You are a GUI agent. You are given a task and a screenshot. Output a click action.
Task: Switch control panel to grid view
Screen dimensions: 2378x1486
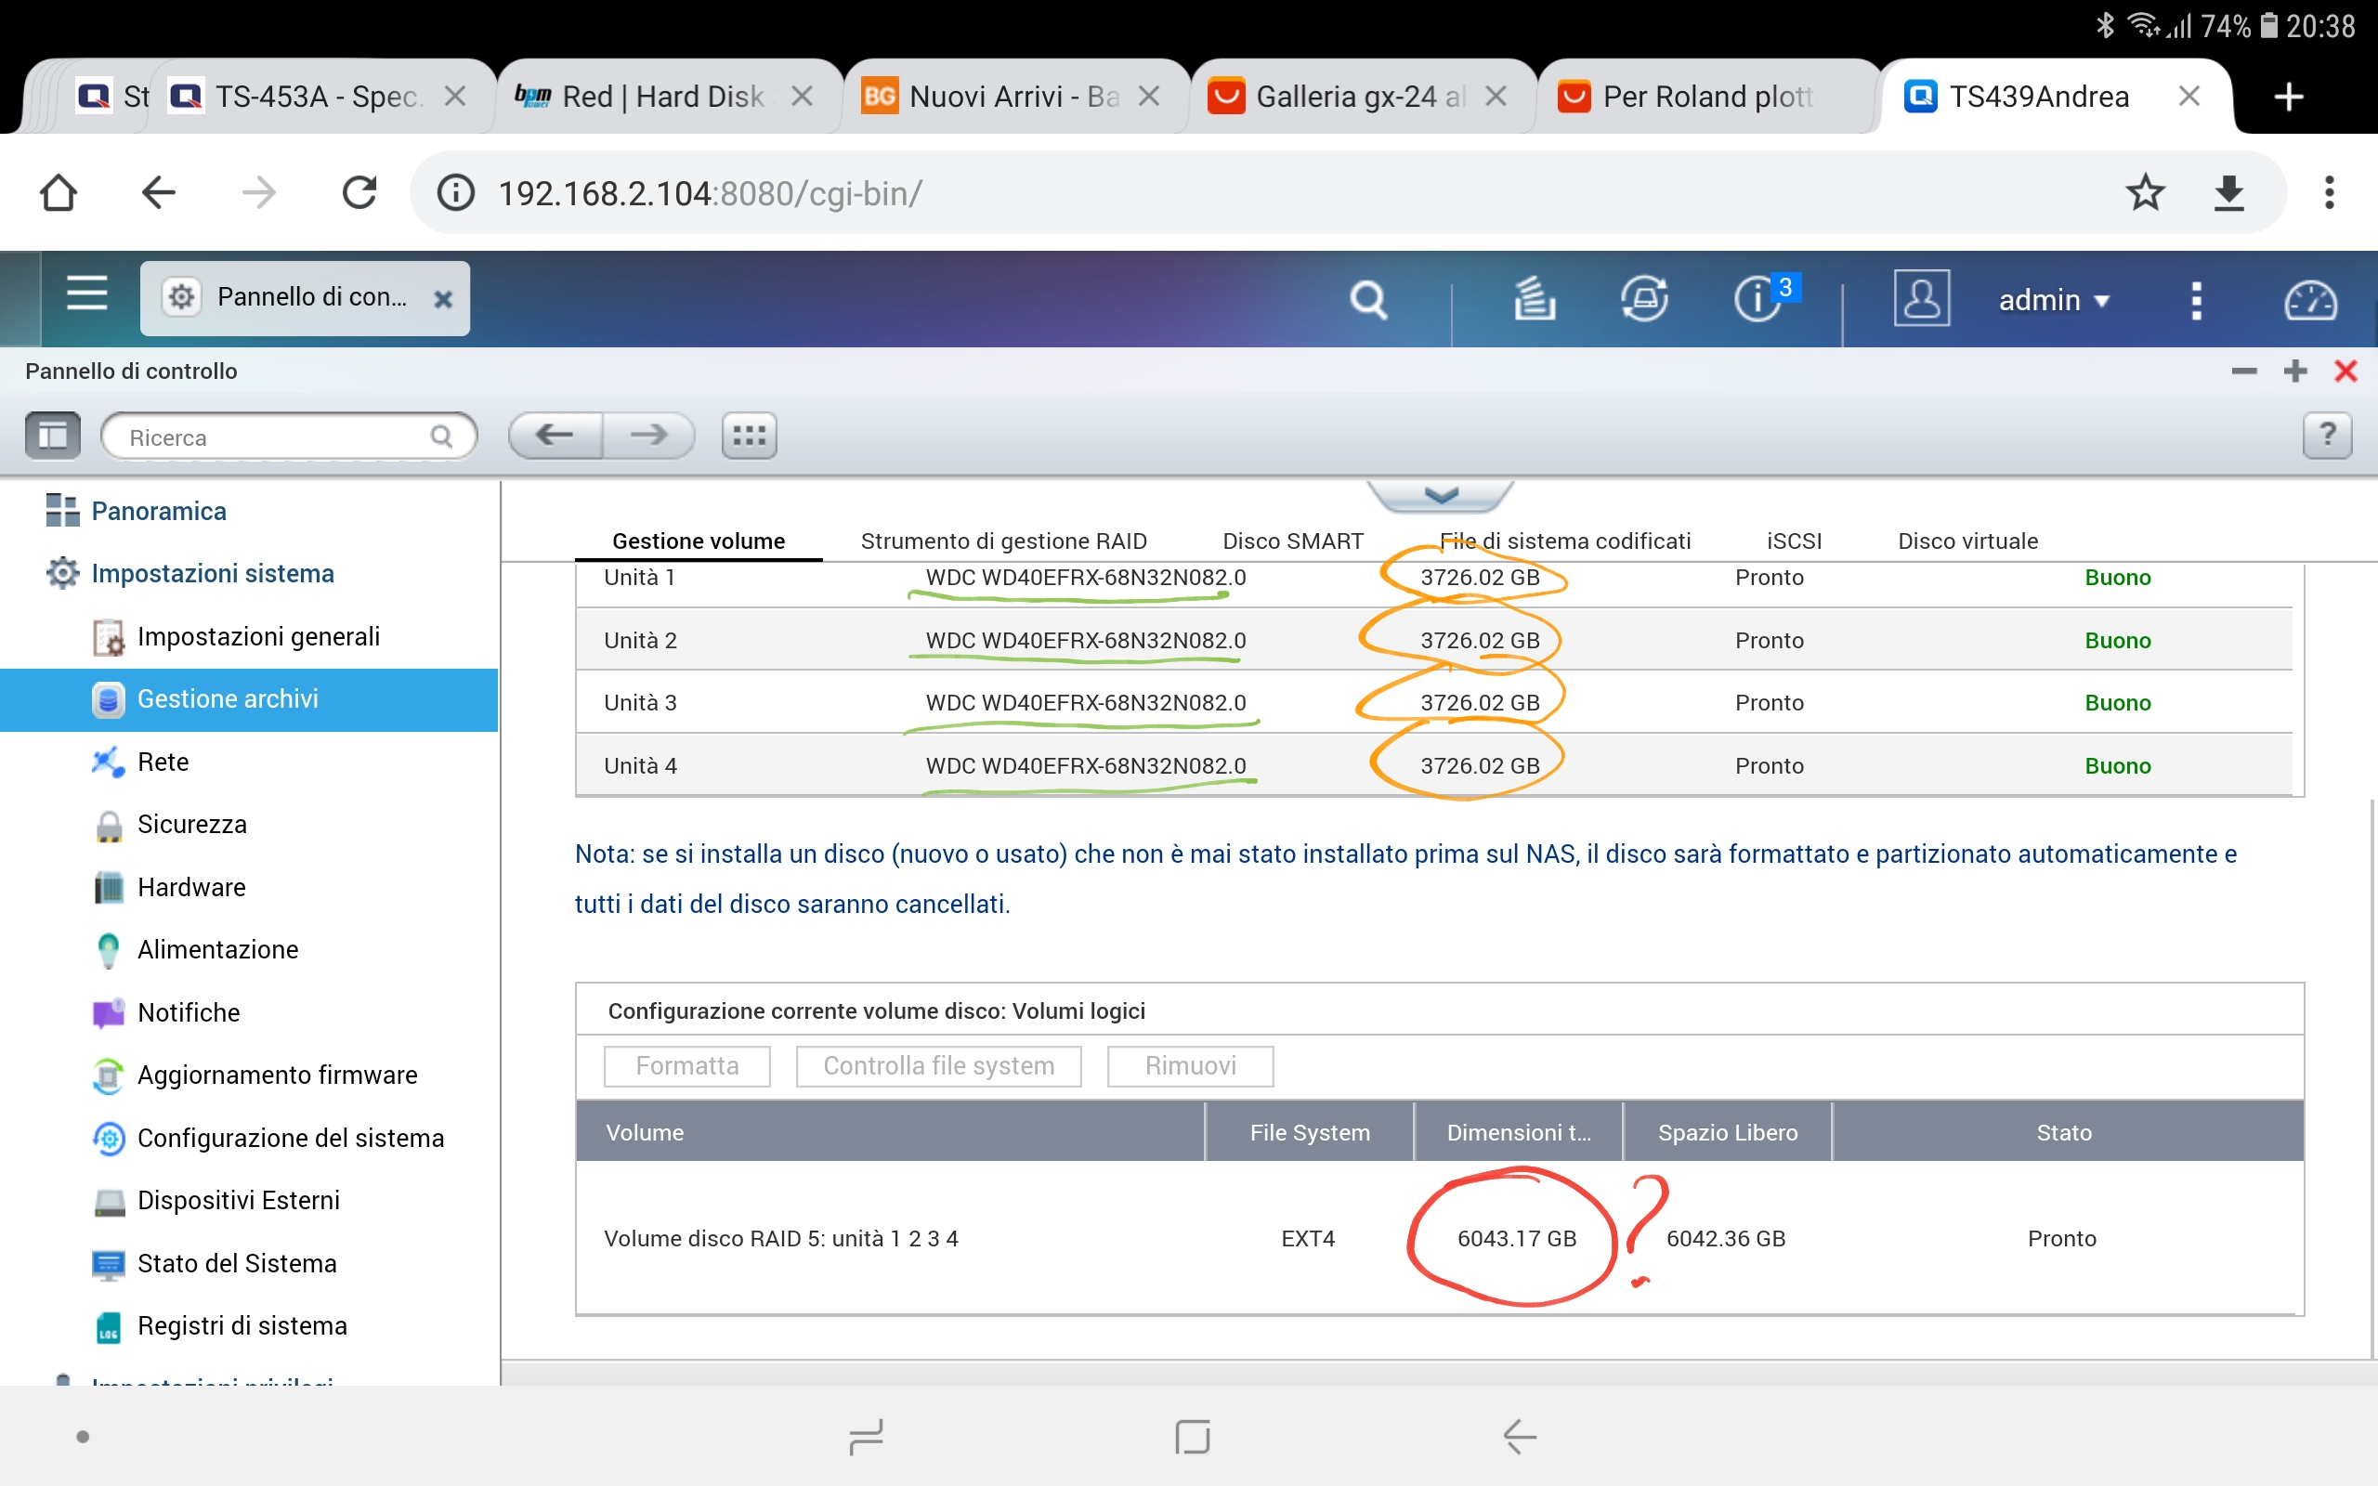tap(749, 436)
